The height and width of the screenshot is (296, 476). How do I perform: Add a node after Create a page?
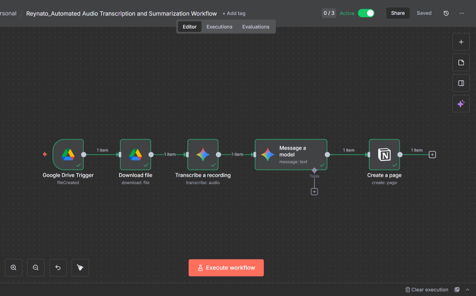click(x=432, y=155)
